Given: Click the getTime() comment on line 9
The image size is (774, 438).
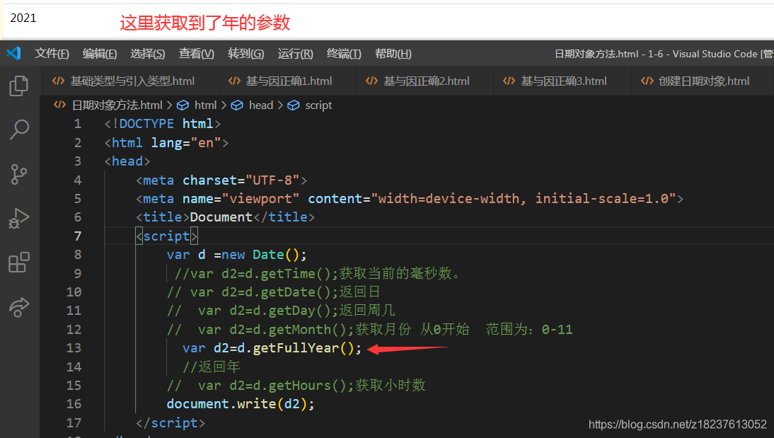Looking at the screenshot, I should pos(318,274).
